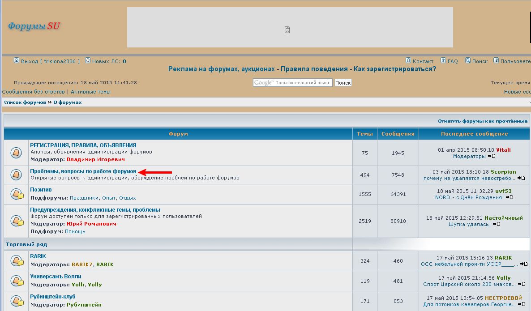Click Отметить форумы как прочтённые
Screen dimensions: 531x311
coord(483,121)
